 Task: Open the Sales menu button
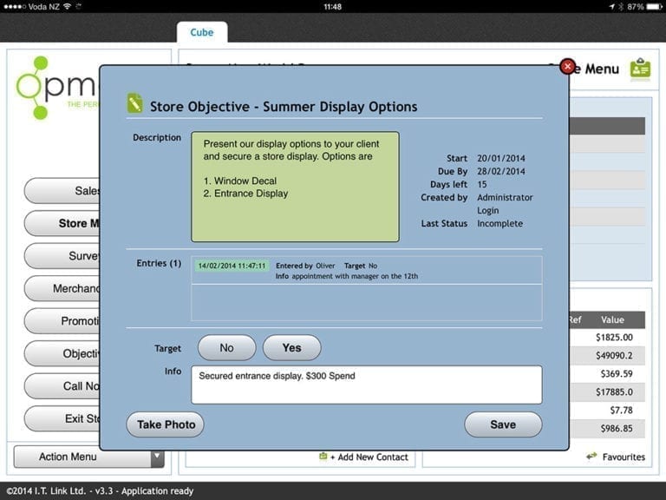pyautogui.click(x=62, y=191)
